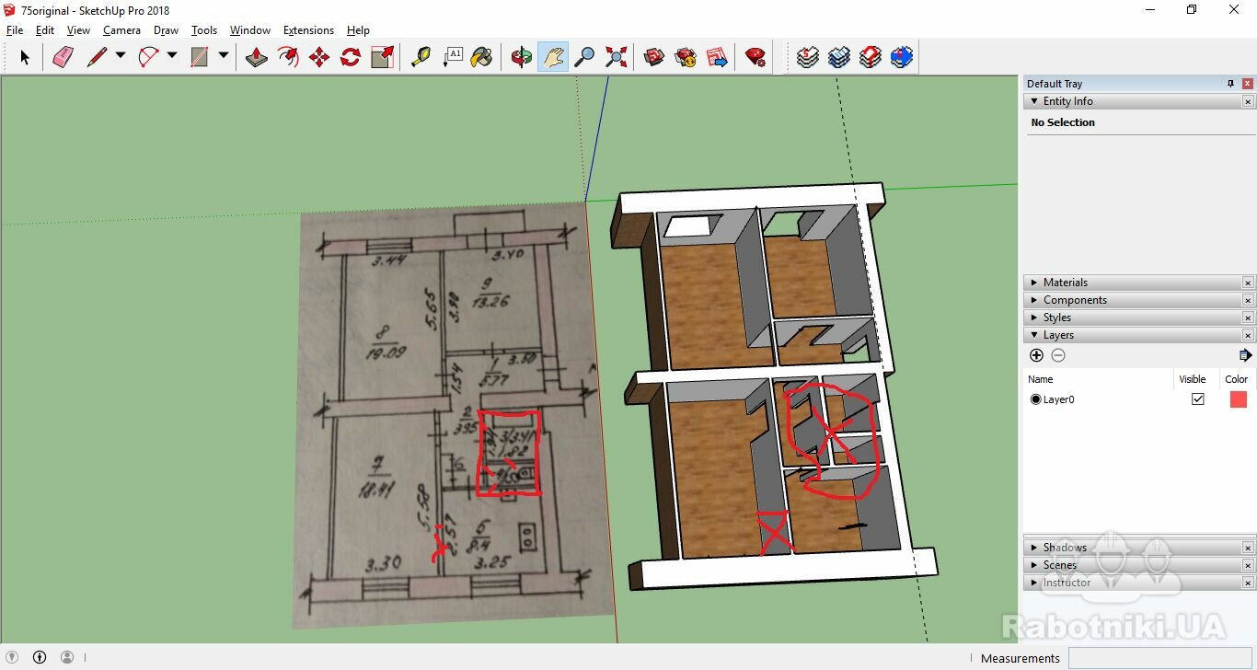This screenshot has height=670, width=1257.
Task: Pin the Default Tray
Action: [x=1231, y=84]
